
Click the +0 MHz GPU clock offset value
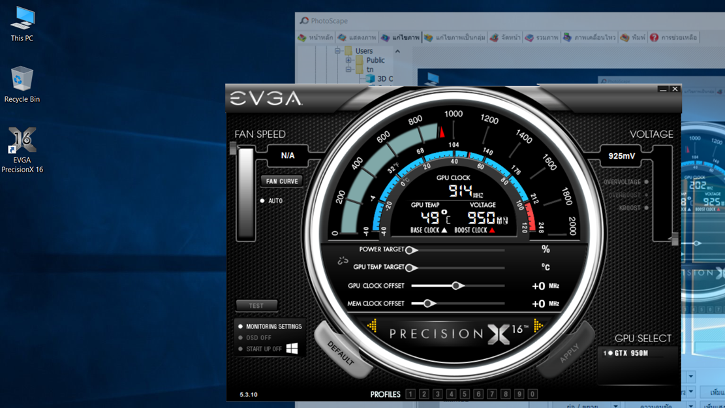point(546,287)
